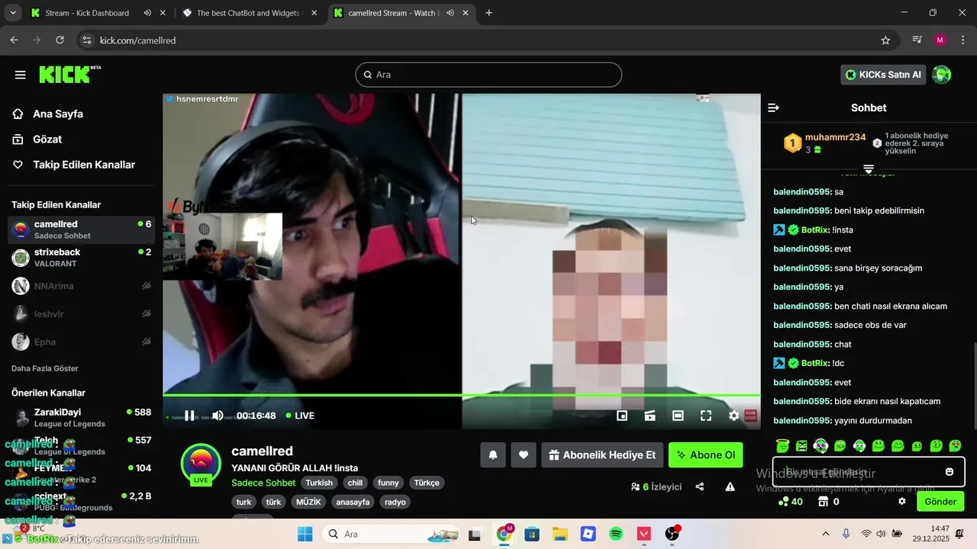Go to Ana Sayfa in sidebar
This screenshot has width=977, height=549.
pos(48,114)
